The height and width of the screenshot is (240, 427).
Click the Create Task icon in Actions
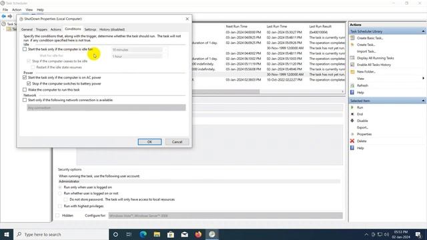click(x=352, y=45)
